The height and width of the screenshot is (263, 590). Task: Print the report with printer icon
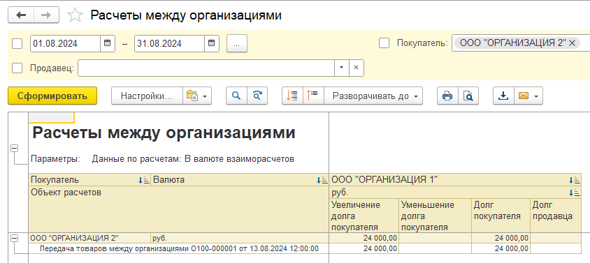pos(447,96)
